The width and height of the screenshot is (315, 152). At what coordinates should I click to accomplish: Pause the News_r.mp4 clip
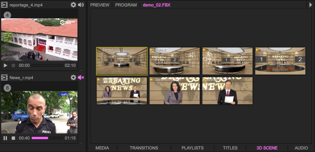(x=5, y=138)
